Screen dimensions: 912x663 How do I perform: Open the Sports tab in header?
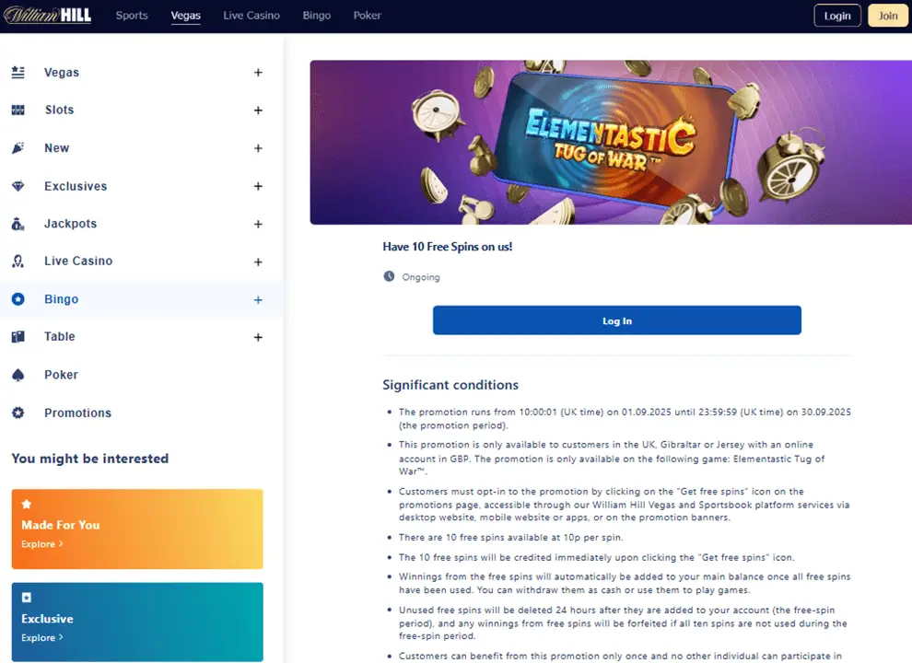tap(132, 16)
